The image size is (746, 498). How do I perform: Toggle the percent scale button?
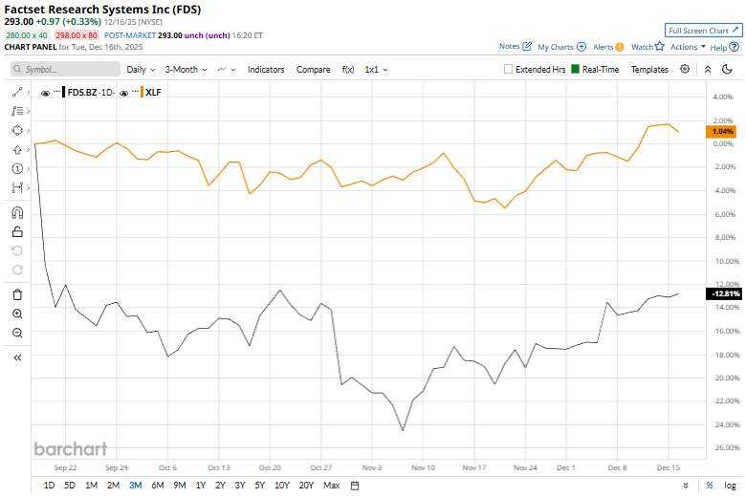(710, 486)
